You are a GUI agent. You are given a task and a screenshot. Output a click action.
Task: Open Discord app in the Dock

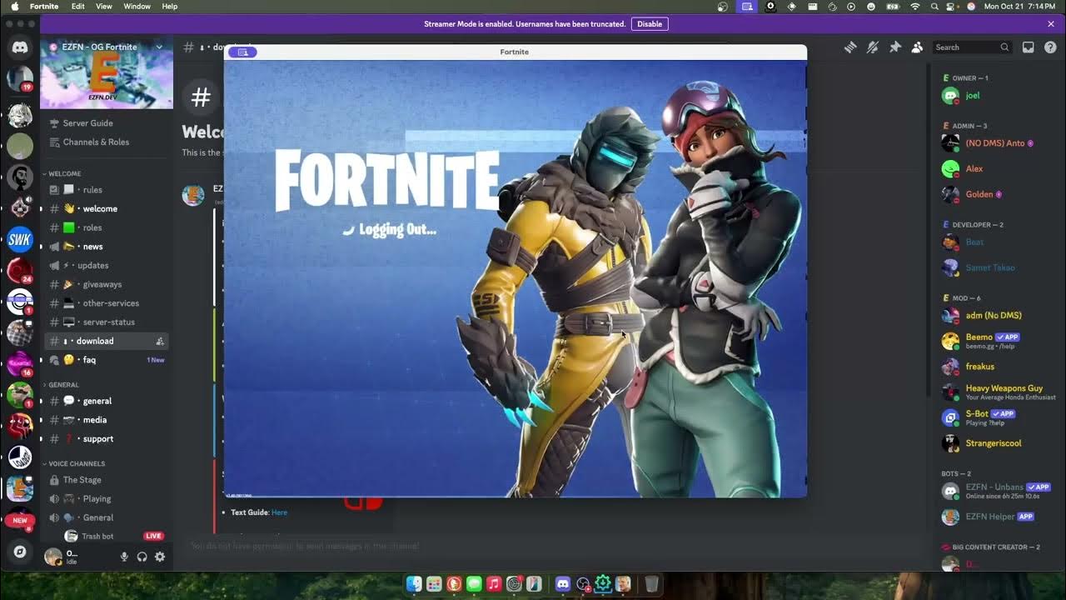562,584
